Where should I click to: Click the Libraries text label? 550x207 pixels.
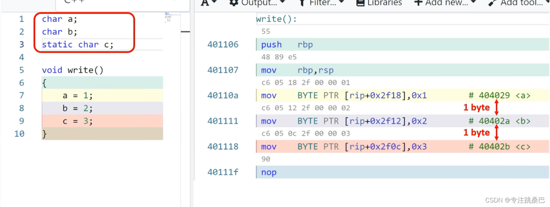pyautogui.click(x=384, y=3)
